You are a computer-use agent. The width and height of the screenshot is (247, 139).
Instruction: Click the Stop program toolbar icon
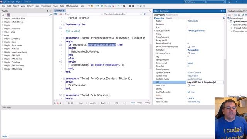click(x=133, y=6)
